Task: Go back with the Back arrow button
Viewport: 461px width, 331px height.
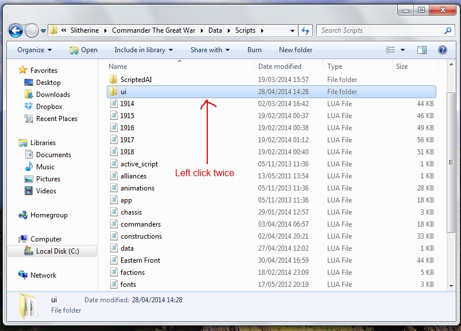Action: [x=16, y=30]
